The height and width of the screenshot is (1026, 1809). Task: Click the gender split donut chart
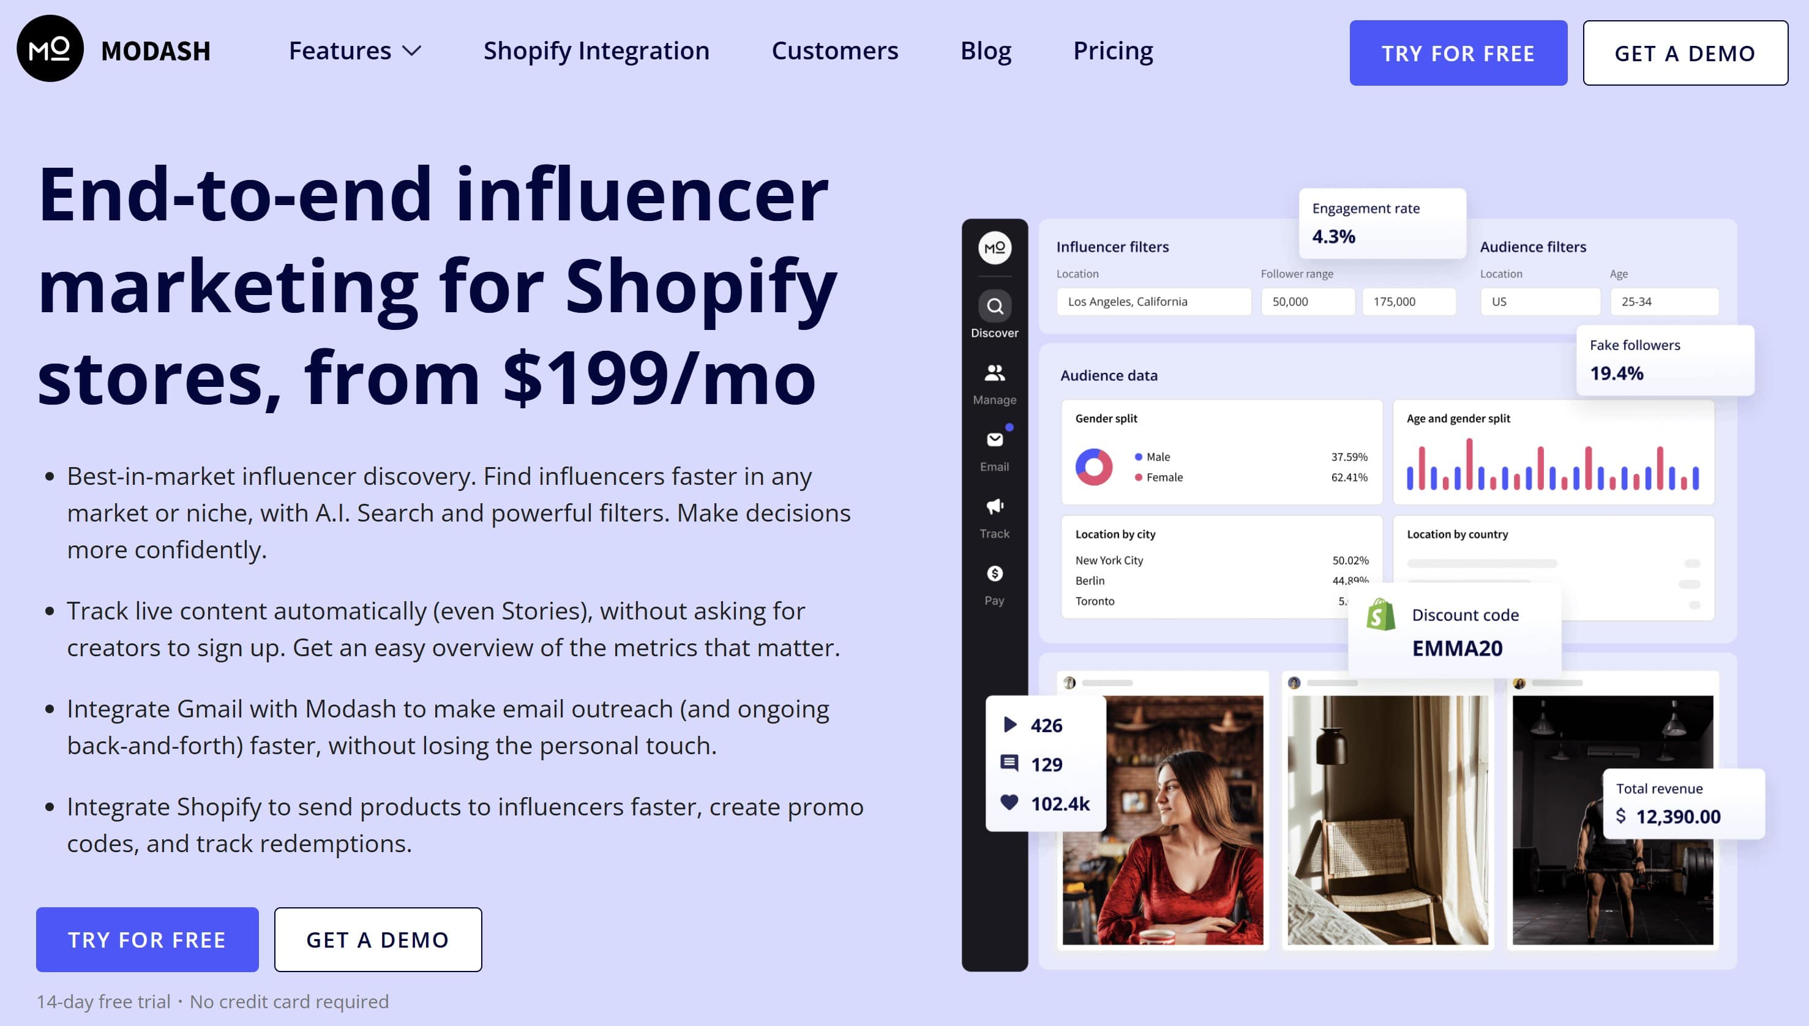pos(1094,466)
